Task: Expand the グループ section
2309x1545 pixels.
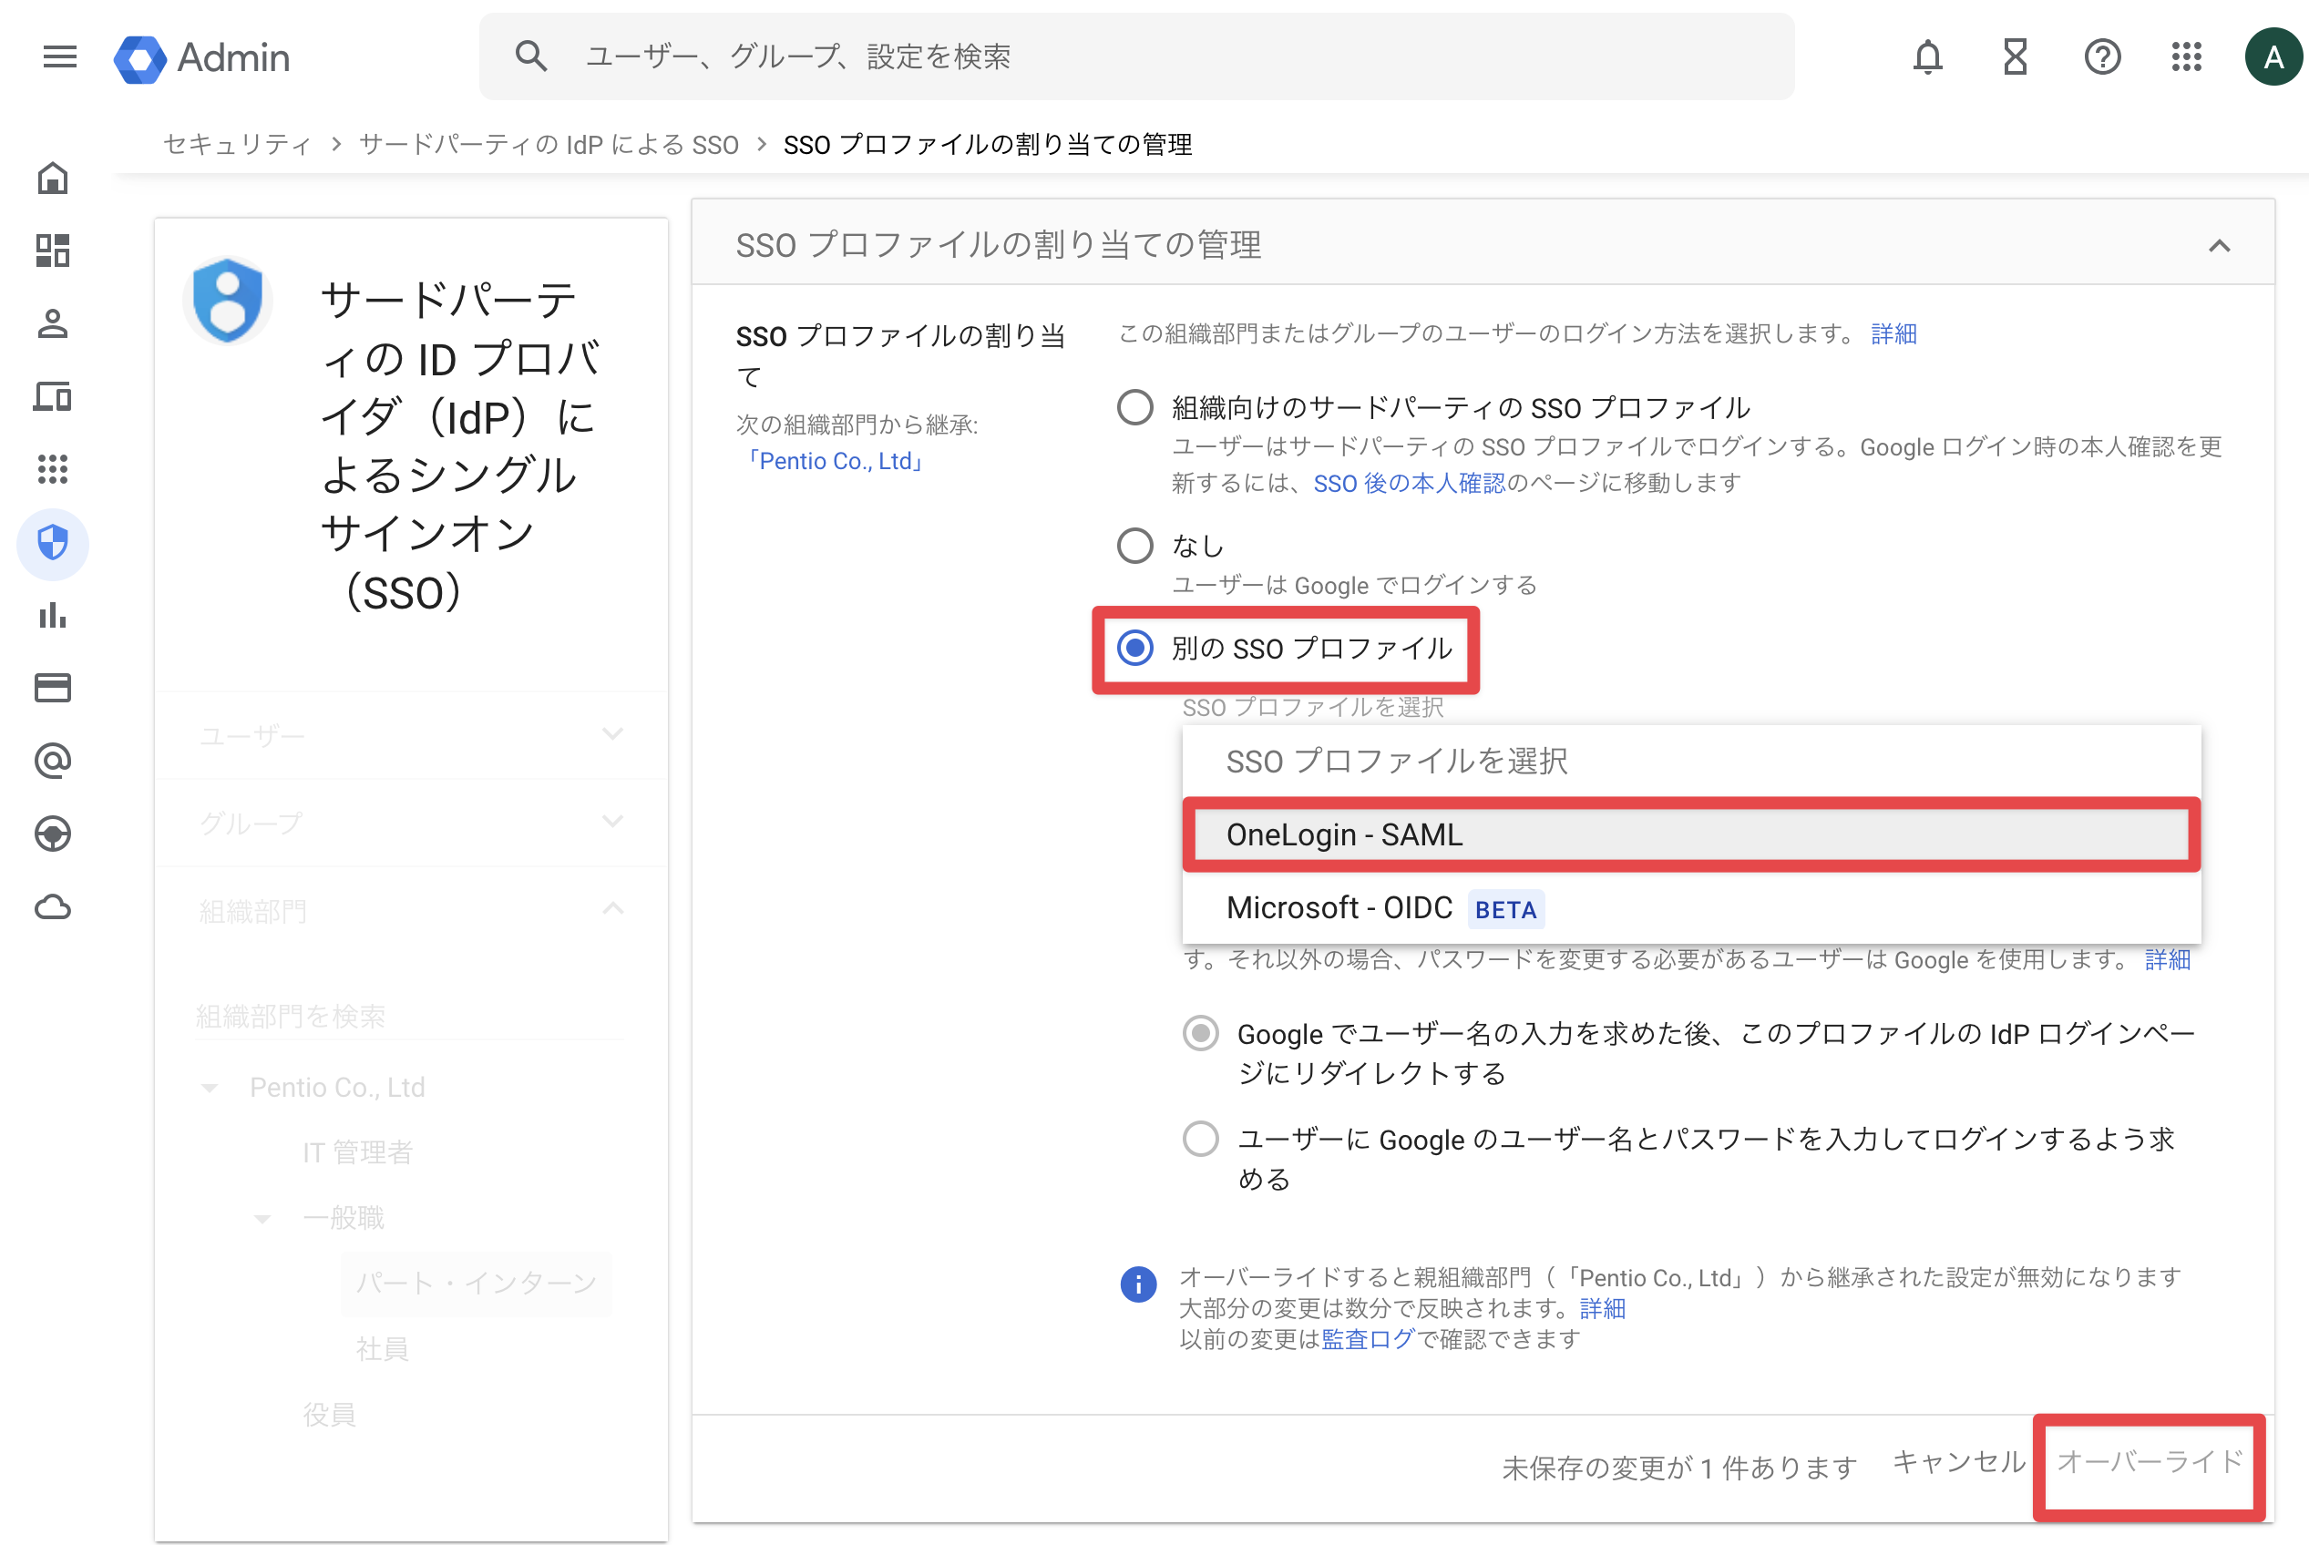Action: click(412, 823)
